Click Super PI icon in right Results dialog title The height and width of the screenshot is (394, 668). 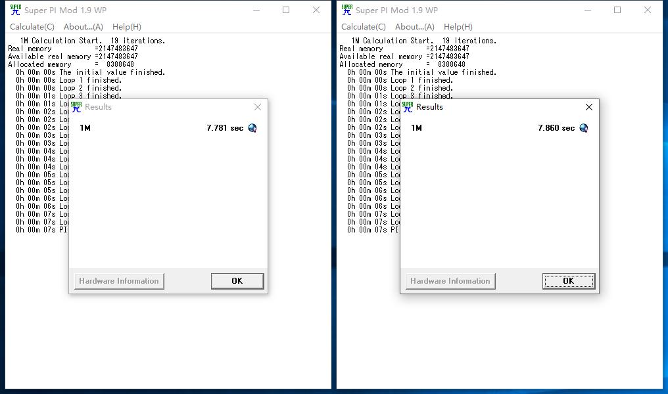[x=408, y=107]
